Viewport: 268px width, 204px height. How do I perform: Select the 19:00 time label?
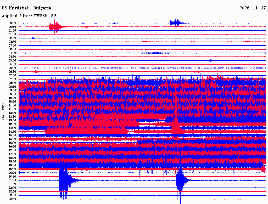point(12,165)
